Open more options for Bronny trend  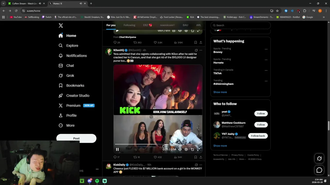[x=266, y=49]
